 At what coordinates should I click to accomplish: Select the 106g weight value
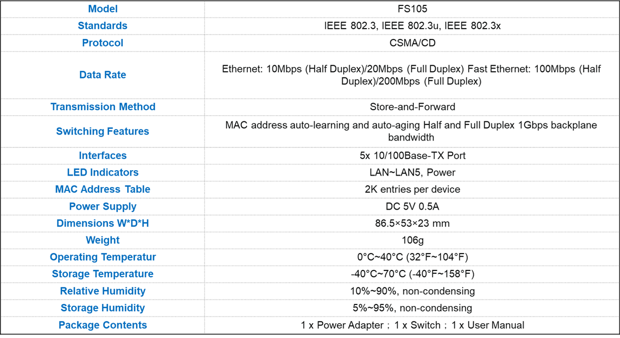[x=412, y=240]
